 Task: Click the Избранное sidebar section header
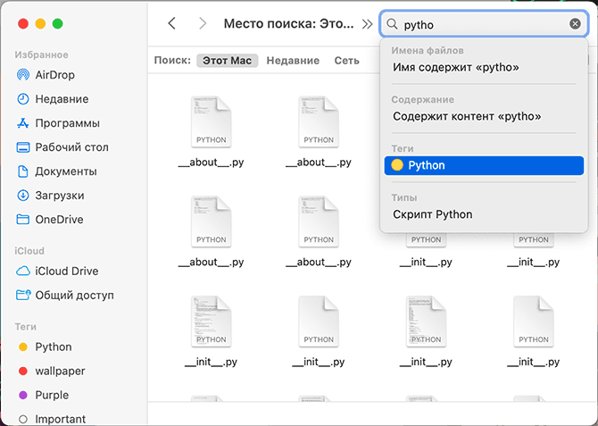click(x=42, y=54)
